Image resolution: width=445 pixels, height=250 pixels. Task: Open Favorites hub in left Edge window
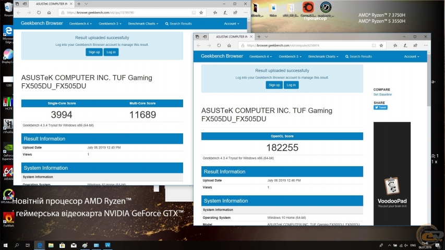tap(215, 12)
